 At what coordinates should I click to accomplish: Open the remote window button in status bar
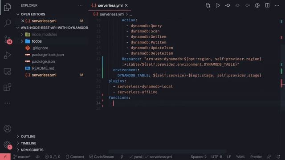[x=5, y=156]
